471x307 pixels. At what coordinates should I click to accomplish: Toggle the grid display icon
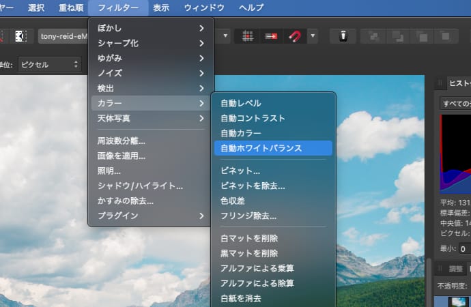pyautogui.click(x=247, y=35)
